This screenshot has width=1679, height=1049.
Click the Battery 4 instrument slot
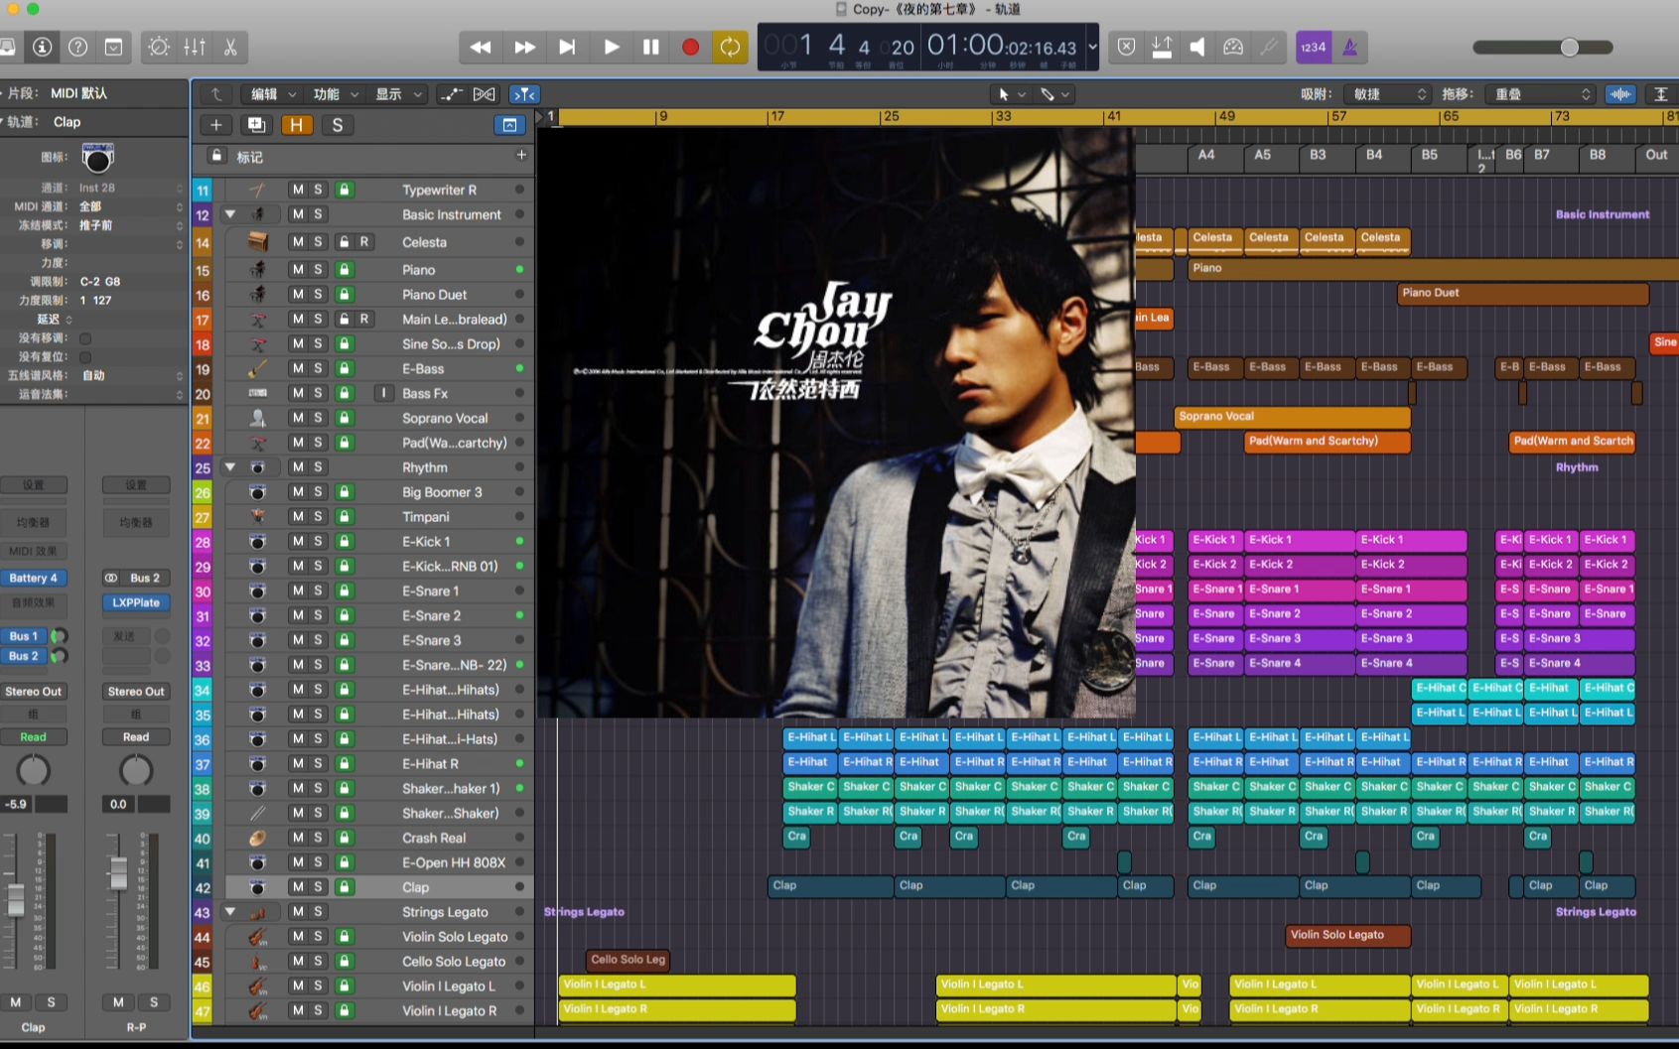tap(34, 578)
